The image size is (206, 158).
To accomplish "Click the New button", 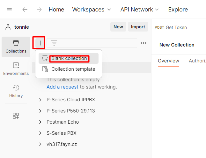I will (118, 27).
